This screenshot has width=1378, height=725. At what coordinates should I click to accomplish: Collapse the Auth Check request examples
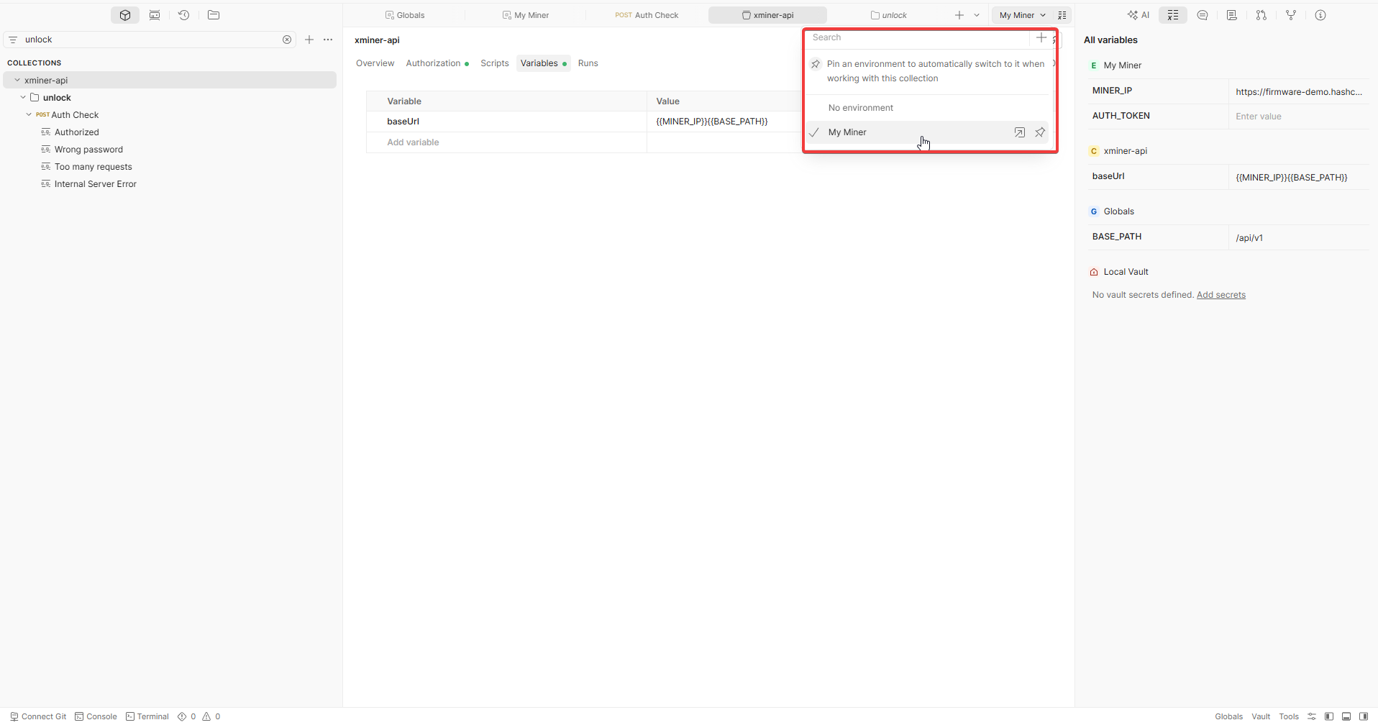click(x=29, y=114)
